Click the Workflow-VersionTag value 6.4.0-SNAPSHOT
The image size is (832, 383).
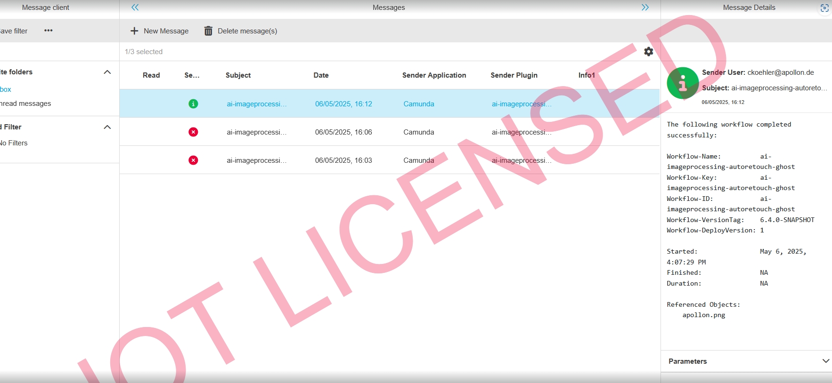787,220
